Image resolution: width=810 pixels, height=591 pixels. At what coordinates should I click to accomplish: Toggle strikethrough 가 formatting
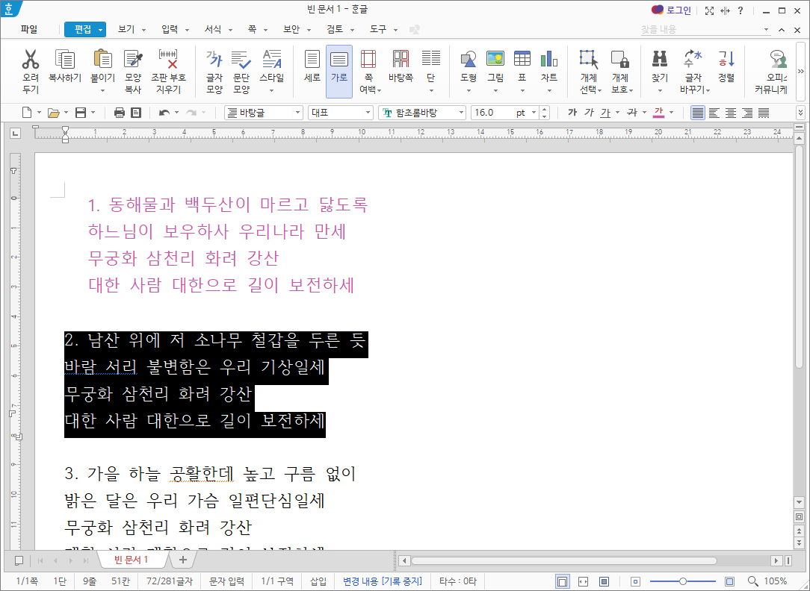(632, 113)
